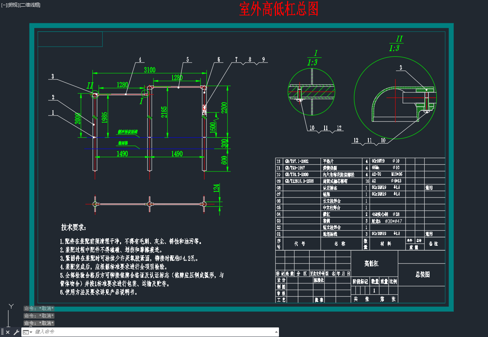Screen dimensions: 488x337
Task: Select technical requirement line 6 使用方法
Action: pos(99,292)
